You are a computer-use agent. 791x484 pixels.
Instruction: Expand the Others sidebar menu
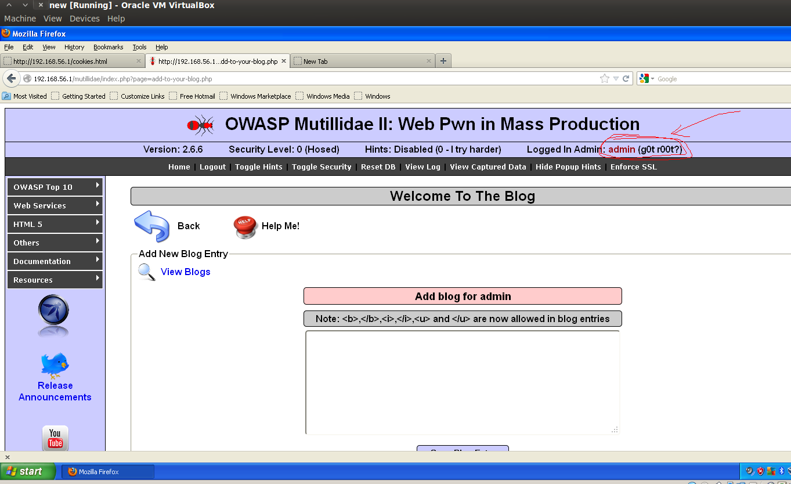point(55,243)
